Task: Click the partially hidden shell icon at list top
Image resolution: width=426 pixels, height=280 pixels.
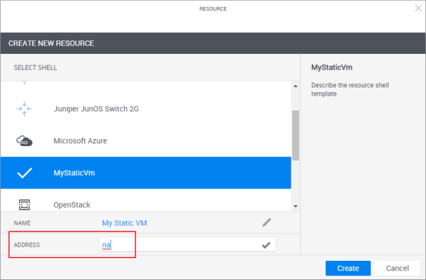Action: pyautogui.click(x=25, y=83)
